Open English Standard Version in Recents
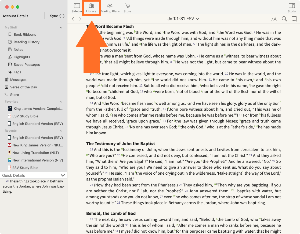The width and height of the screenshot is (300, 234). pos(38,138)
